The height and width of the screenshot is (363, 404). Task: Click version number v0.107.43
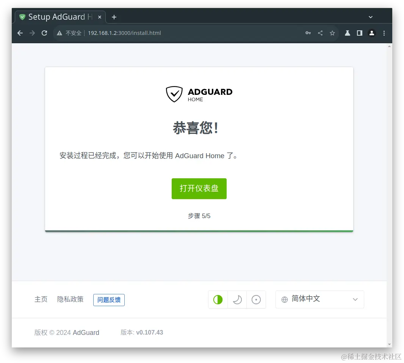tap(149, 332)
